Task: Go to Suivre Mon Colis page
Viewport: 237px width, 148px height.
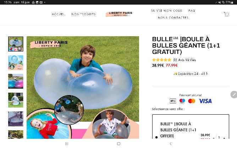Action: click(167, 11)
